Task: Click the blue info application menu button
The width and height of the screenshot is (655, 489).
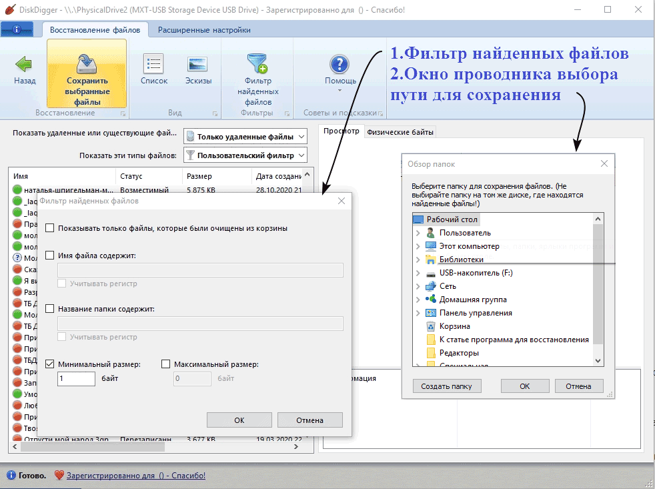Action: coord(17,29)
